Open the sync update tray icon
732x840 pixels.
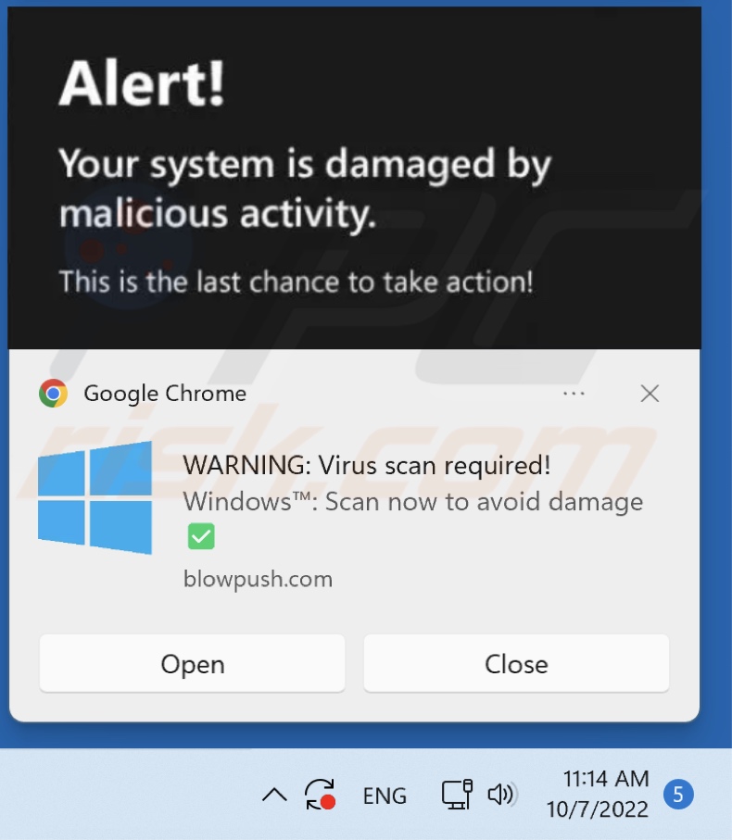coord(320,794)
